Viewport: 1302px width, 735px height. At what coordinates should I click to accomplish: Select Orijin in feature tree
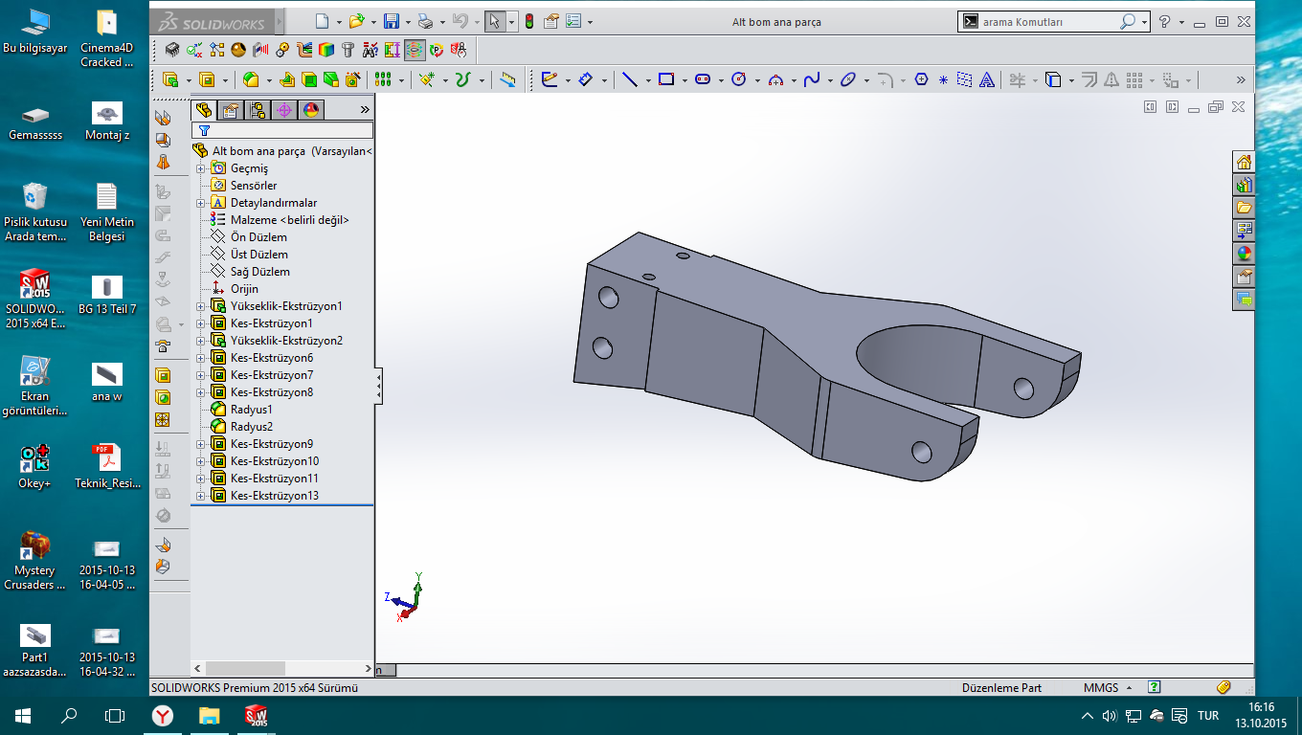tap(244, 289)
